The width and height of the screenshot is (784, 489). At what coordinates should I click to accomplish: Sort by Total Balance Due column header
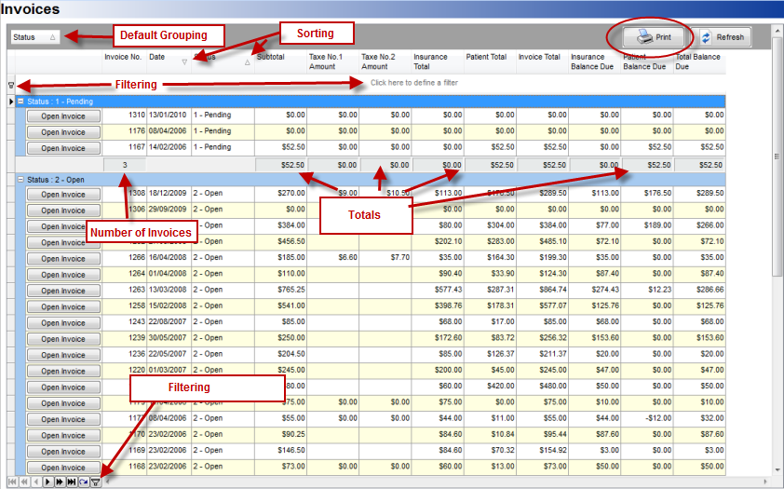pyautogui.click(x=699, y=61)
